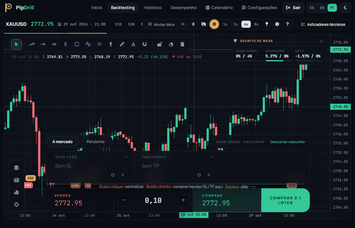355x228 pixels.
Task: Open the Histórico page
Action: (x=153, y=8)
